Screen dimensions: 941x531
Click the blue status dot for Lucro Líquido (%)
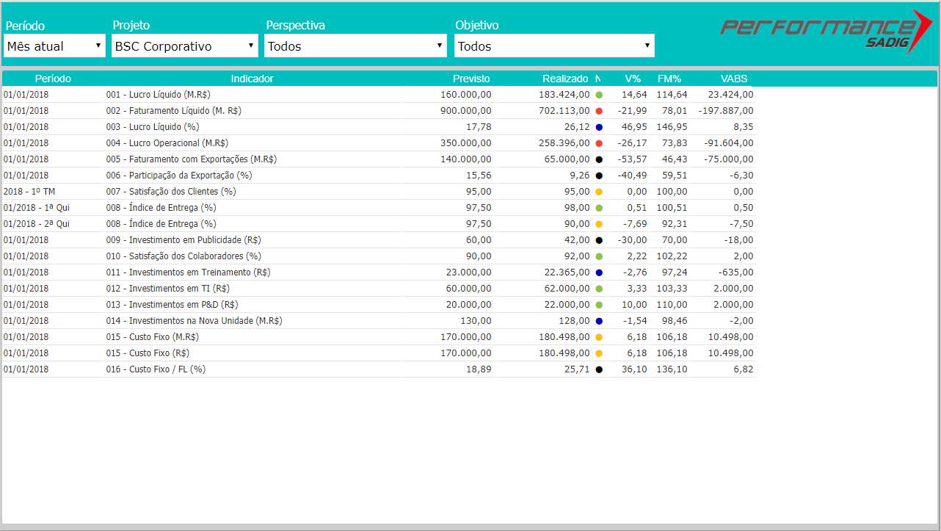(599, 127)
